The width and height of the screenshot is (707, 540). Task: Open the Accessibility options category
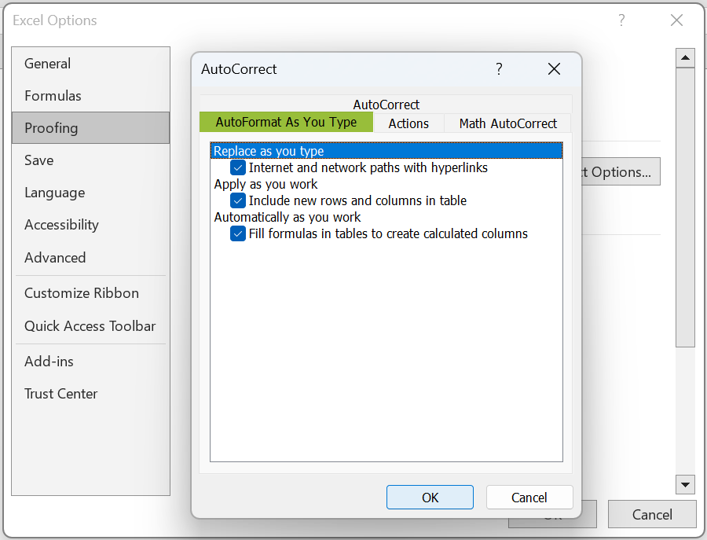point(90,225)
